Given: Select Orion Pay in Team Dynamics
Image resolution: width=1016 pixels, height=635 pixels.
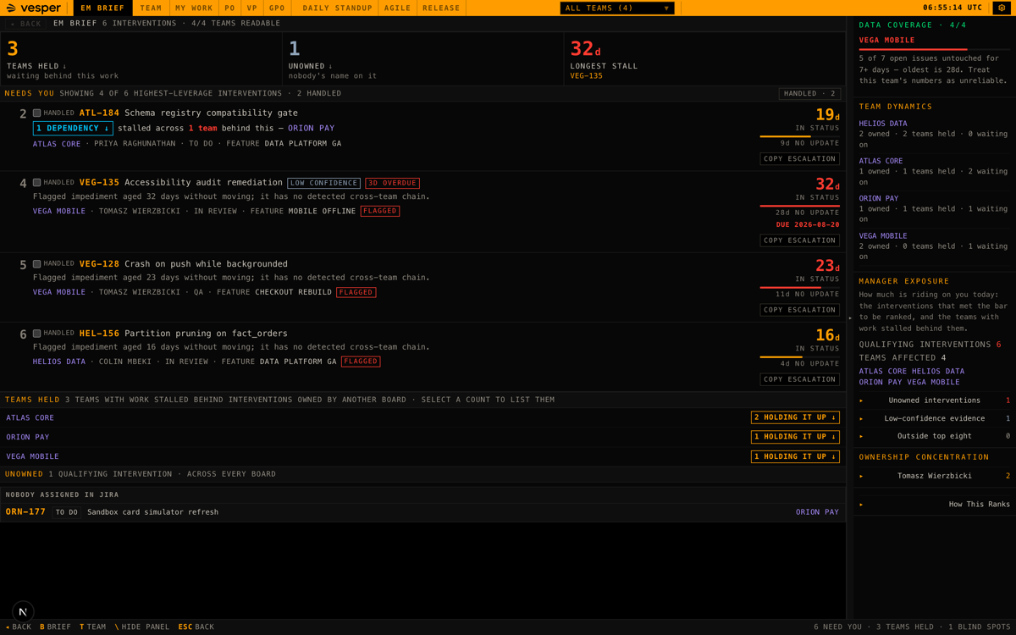Looking at the screenshot, I should (879, 198).
